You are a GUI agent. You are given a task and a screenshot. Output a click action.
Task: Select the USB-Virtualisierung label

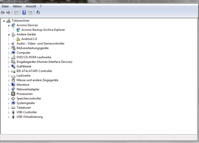[30, 117]
